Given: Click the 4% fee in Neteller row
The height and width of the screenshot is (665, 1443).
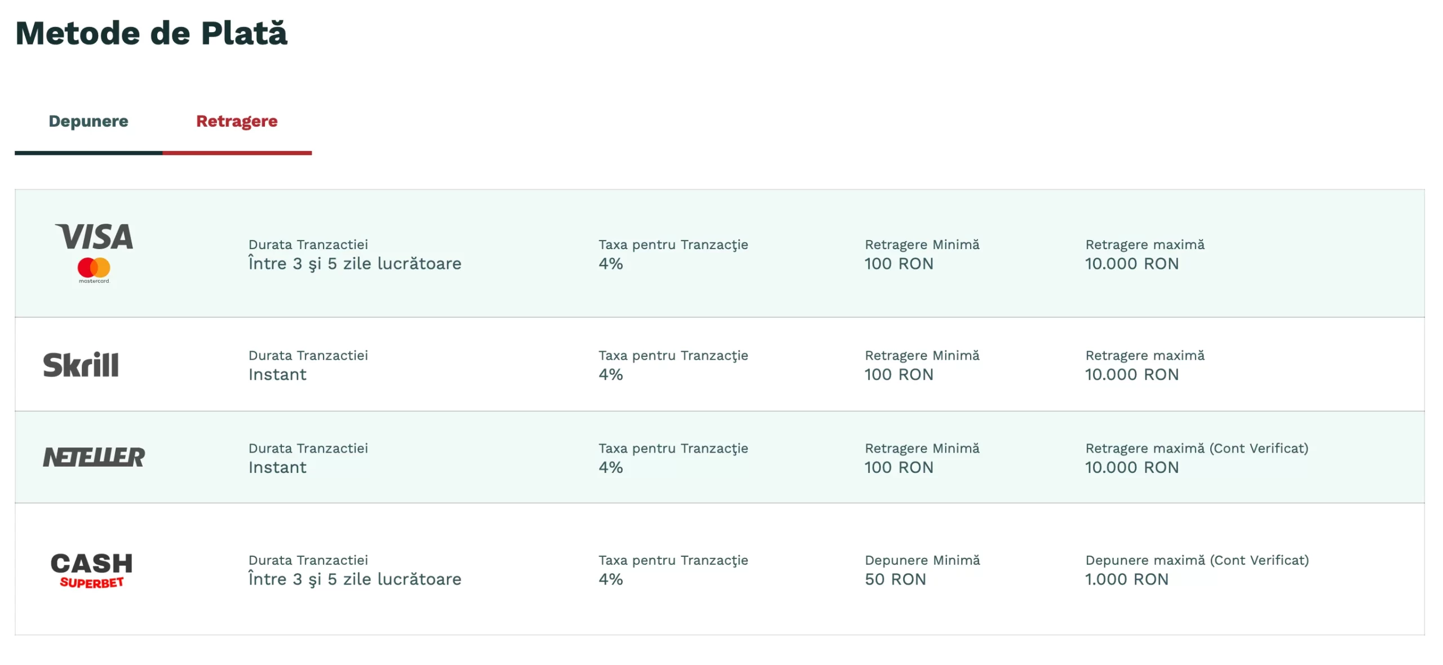Looking at the screenshot, I should pos(610,467).
